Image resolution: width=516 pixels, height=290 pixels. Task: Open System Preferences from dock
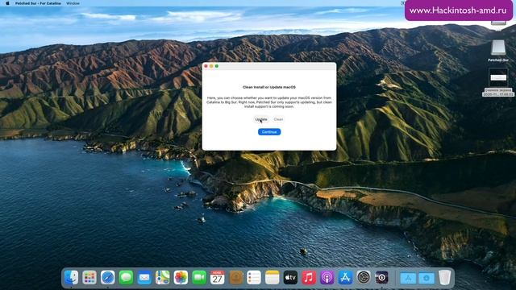pos(364,277)
